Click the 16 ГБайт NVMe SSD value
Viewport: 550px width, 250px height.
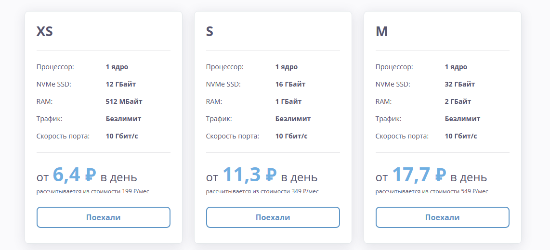[x=290, y=85]
